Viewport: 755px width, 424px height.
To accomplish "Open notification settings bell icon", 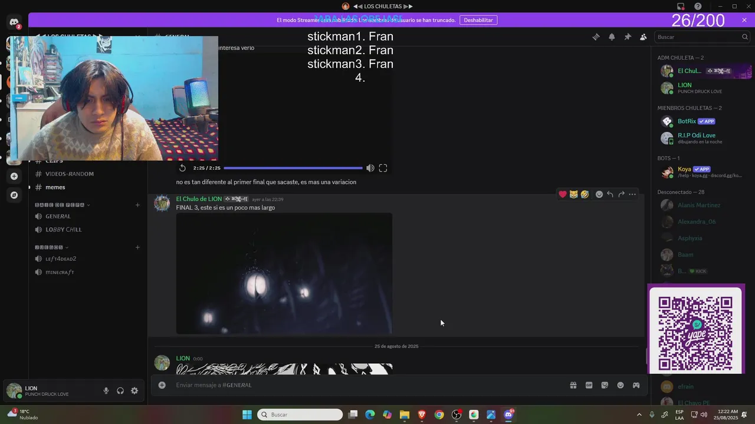I will (612, 37).
